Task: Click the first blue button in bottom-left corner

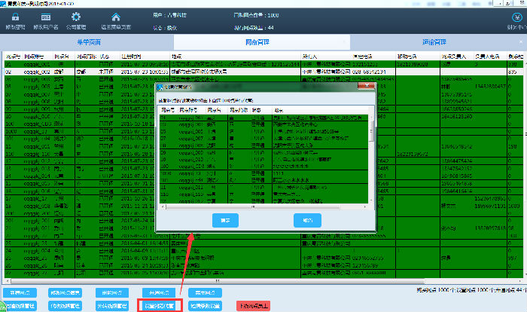Action: (x=22, y=292)
